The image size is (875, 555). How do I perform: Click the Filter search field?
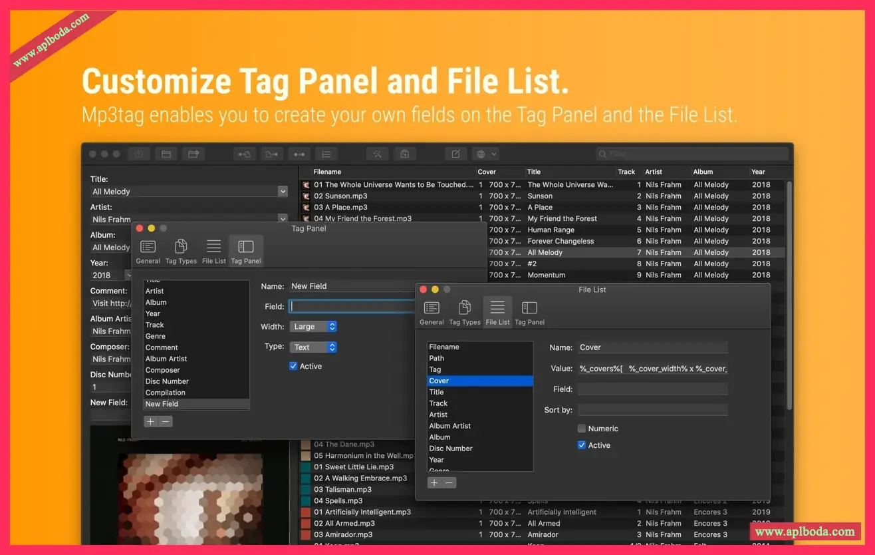691,154
